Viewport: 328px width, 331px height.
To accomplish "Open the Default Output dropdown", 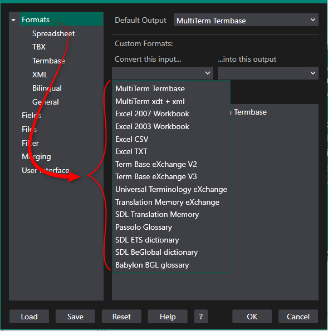I will [246, 20].
